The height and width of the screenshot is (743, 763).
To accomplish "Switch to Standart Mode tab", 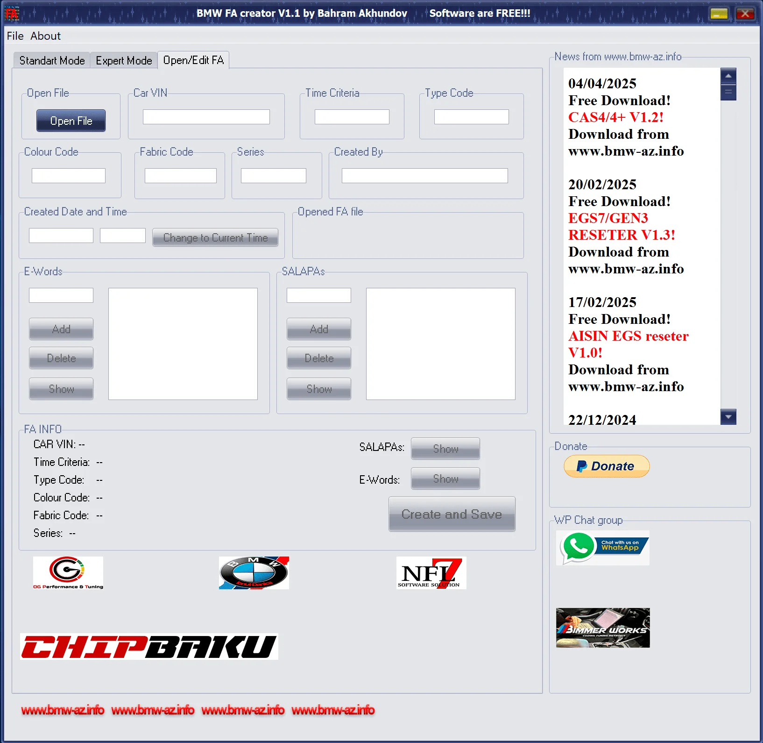I will point(52,61).
